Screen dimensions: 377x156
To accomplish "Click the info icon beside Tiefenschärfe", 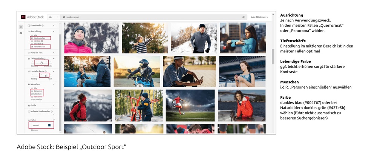I will [44, 59].
